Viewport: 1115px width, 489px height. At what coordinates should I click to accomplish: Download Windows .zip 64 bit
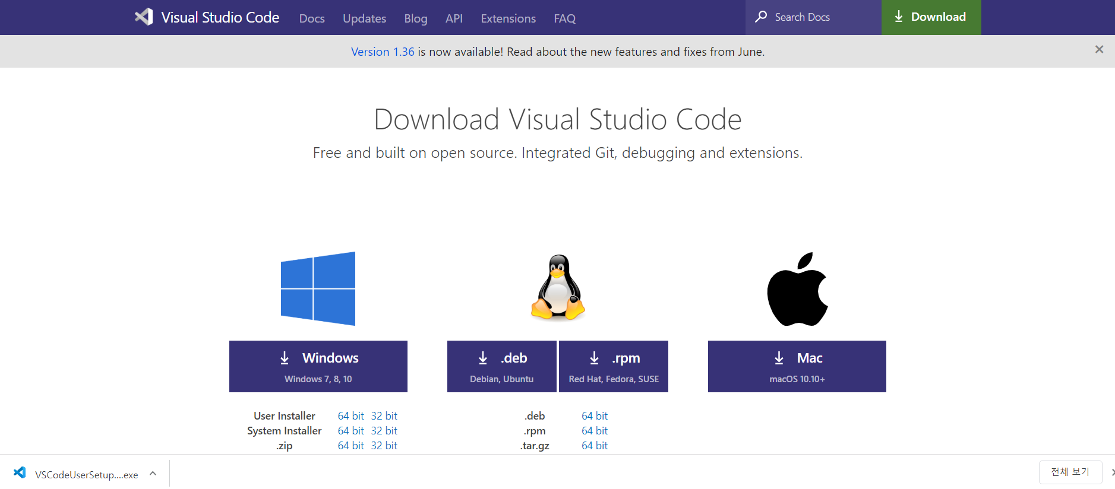pos(350,446)
